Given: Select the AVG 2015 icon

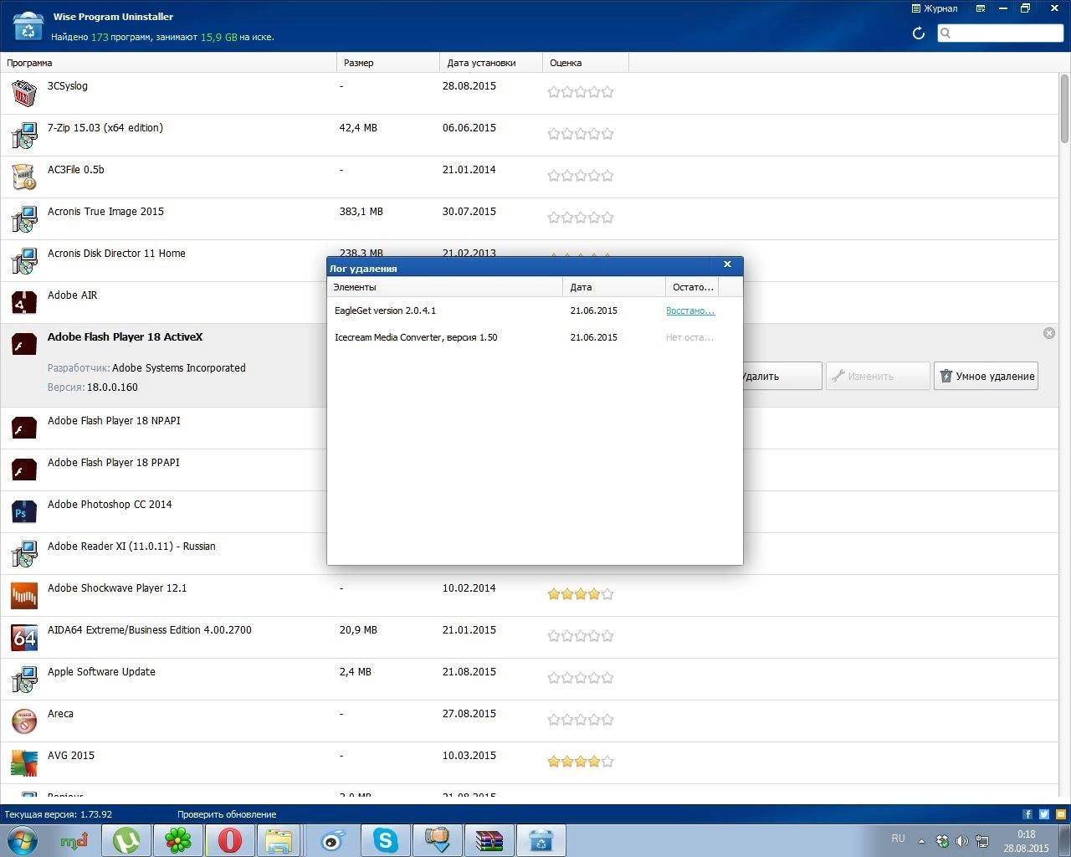Looking at the screenshot, I should coord(24,762).
